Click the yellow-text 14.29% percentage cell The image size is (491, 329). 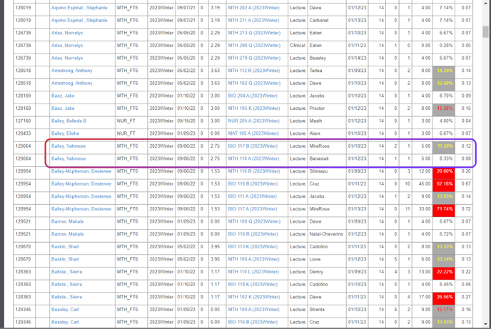[x=444, y=71]
